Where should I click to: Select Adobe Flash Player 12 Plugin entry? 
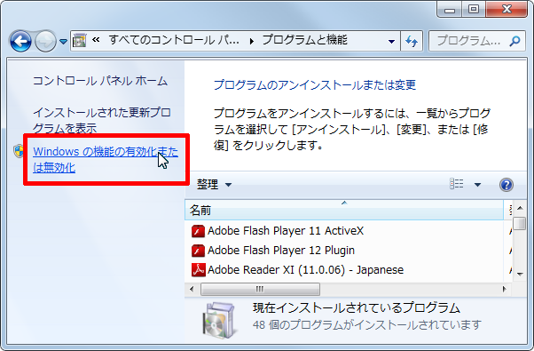273,251
